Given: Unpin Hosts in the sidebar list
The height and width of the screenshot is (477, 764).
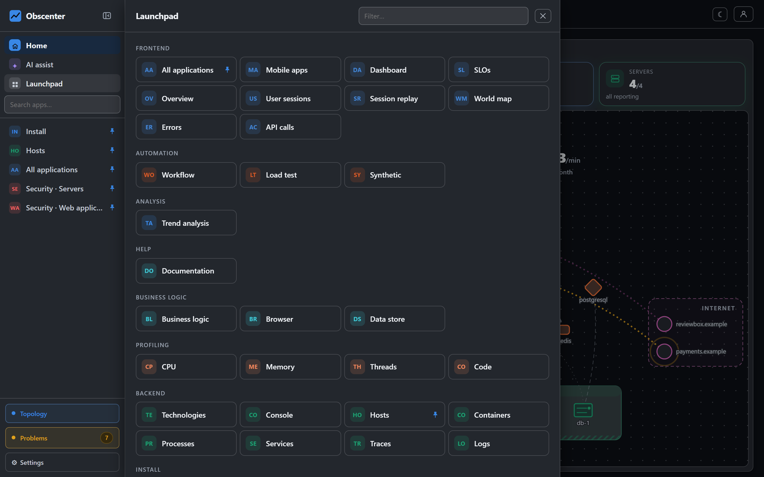Looking at the screenshot, I should tap(112, 150).
